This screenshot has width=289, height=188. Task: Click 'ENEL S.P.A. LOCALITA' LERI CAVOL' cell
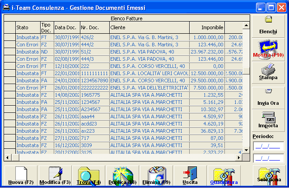point(149,73)
